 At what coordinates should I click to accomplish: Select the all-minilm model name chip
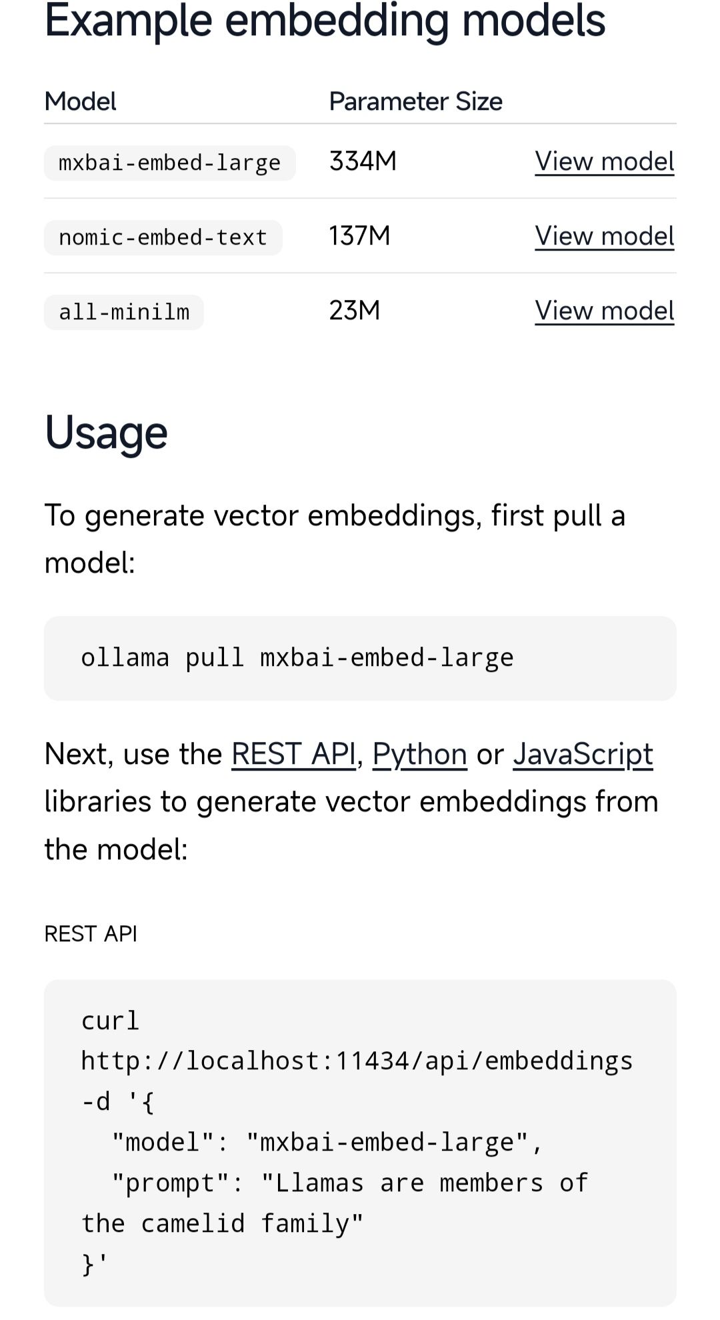coord(124,313)
